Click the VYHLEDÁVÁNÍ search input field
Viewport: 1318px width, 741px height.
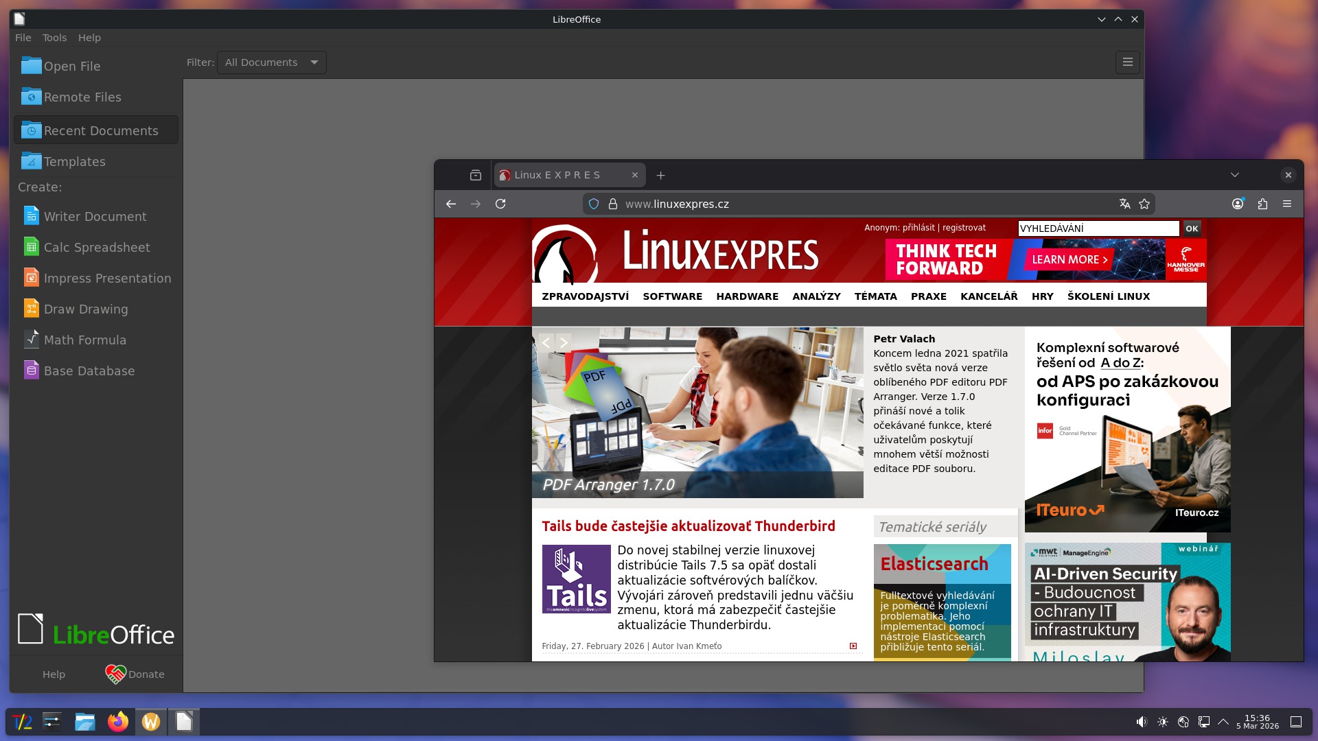pos(1098,228)
